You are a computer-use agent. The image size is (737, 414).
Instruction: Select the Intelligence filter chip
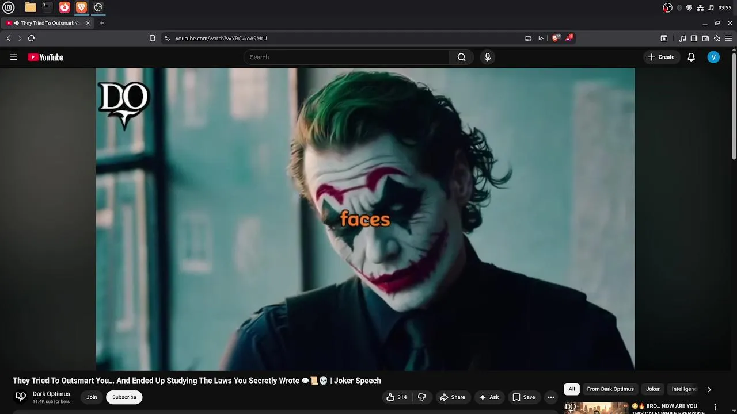(684, 389)
